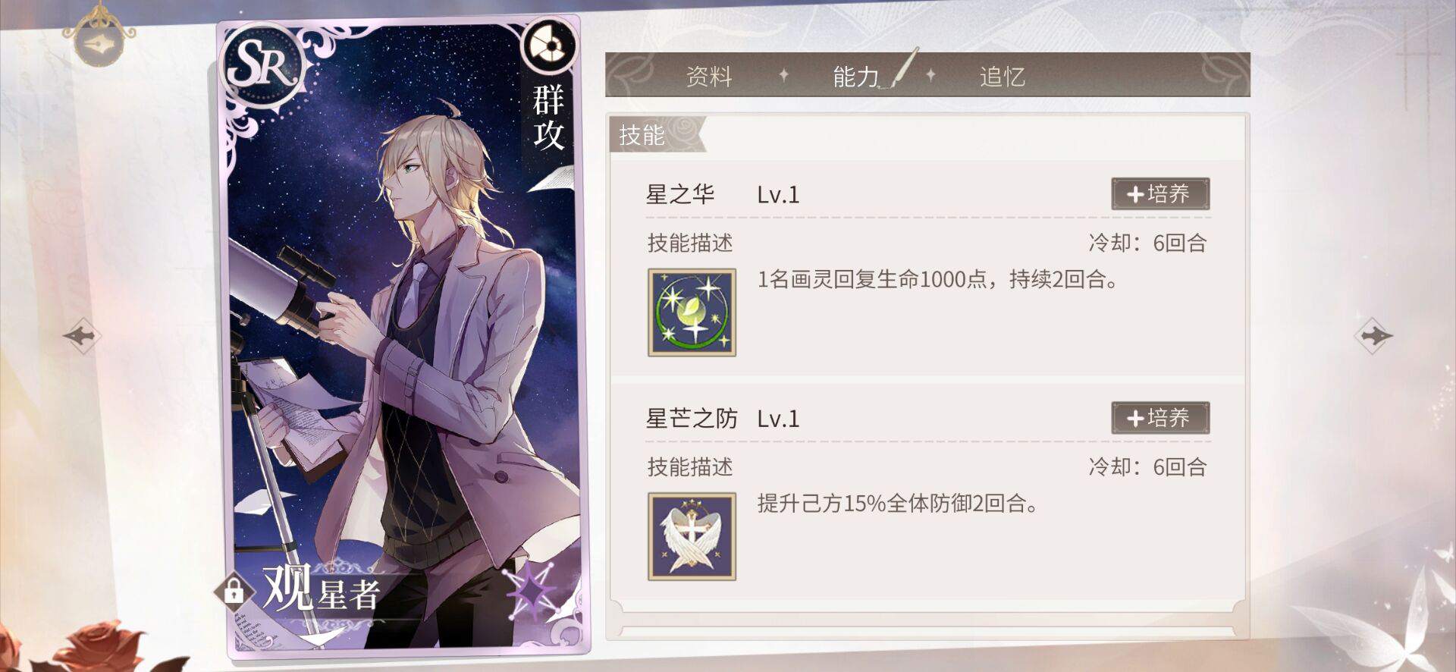Go to the next card with right arrow
The height and width of the screenshot is (672, 1456).
tap(1373, 335)
